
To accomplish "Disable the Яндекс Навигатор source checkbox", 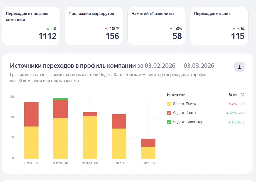I will (169, 122).
